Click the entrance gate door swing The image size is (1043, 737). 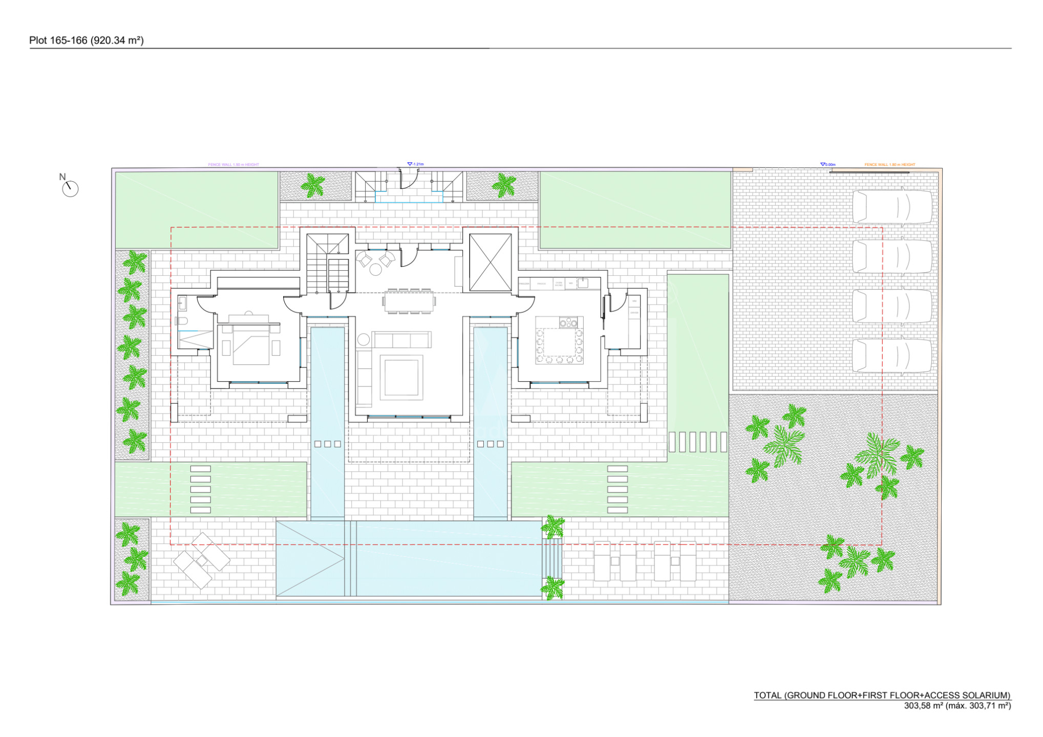pos(410,180)
